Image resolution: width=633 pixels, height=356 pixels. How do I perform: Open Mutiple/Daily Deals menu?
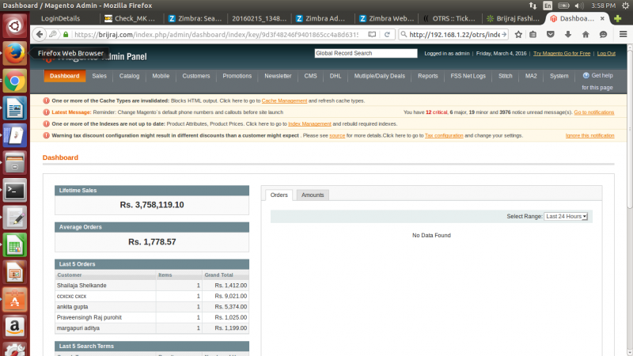click(380, 76)
